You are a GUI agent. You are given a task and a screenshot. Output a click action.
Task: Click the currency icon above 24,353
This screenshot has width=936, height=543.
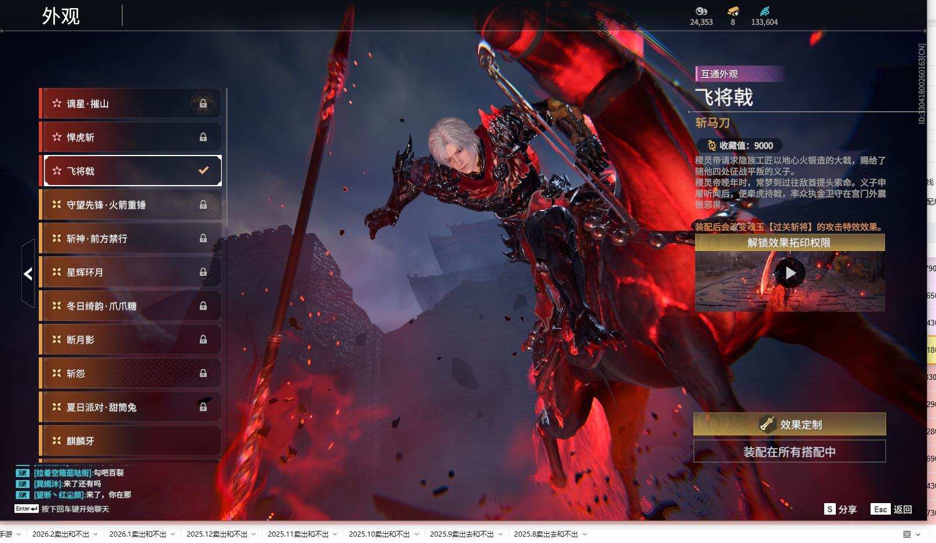coord(701,11)
